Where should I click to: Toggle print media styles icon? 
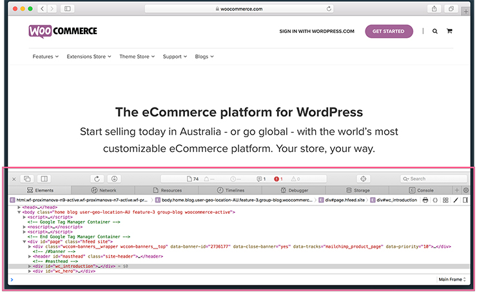(425, 200)
